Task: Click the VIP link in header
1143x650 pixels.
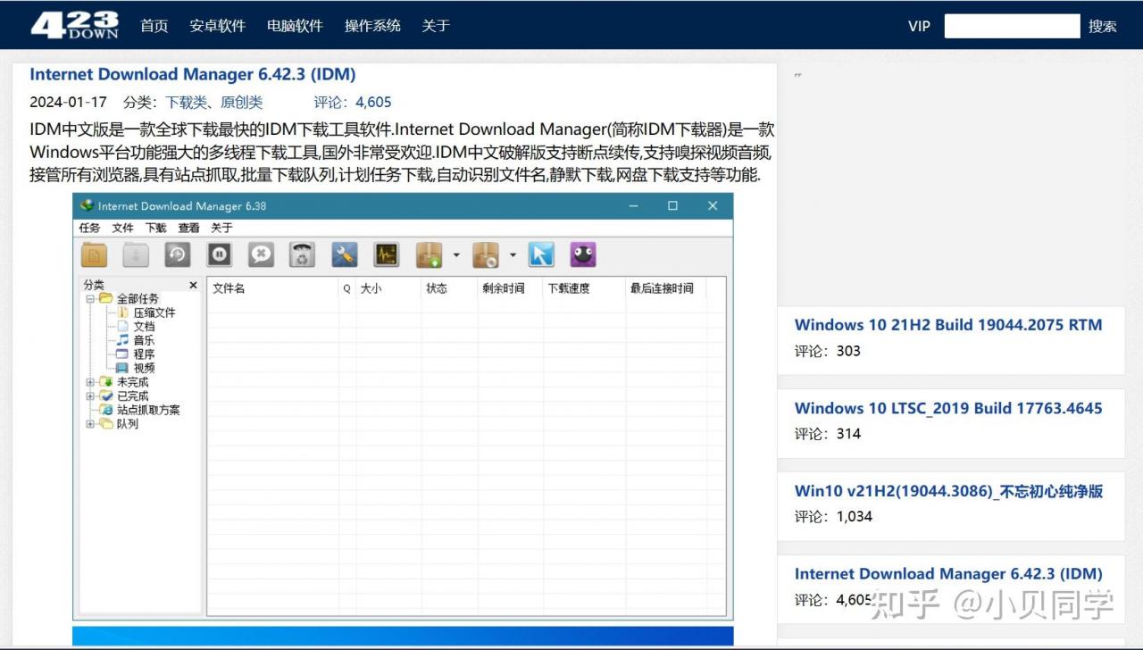Action: pos(919,26)
